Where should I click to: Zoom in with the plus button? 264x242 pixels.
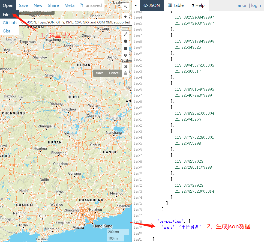[125, 16]
